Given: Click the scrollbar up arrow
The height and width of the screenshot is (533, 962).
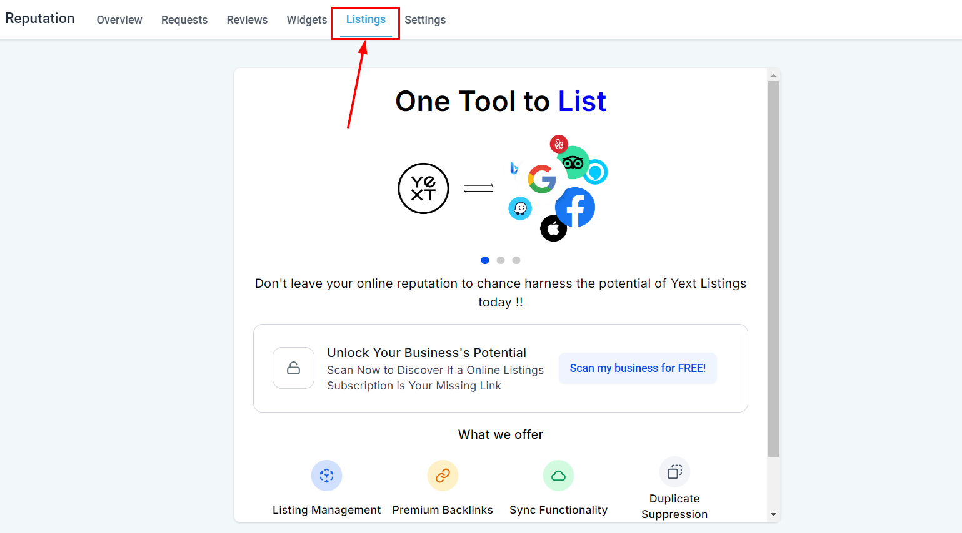Looking at the screenshot, I should [x=773, y=75].
